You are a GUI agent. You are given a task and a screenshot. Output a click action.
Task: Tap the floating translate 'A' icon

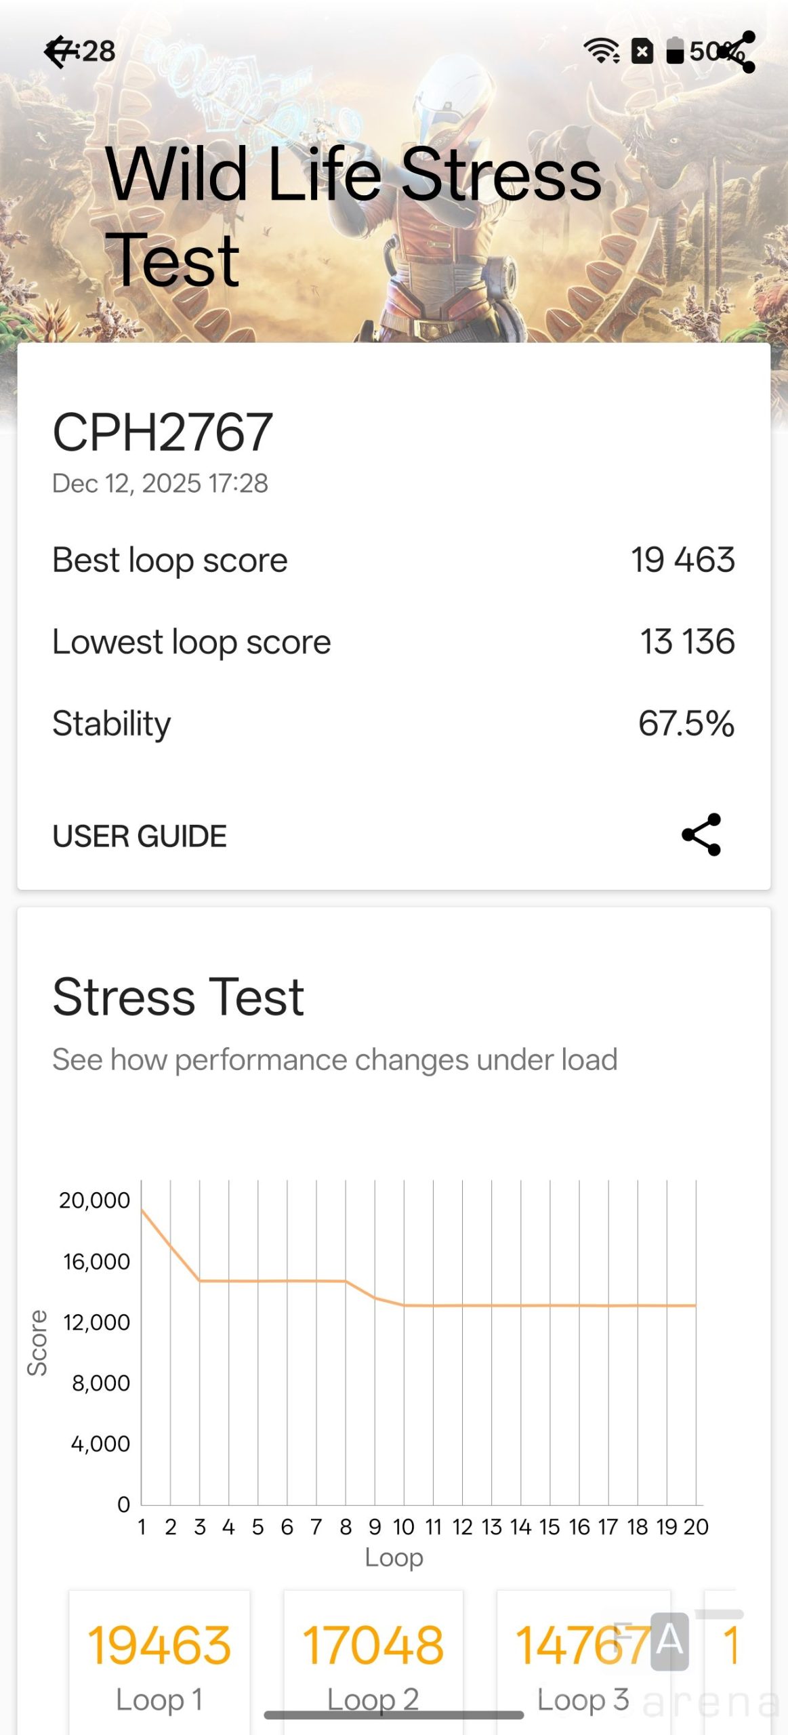(x=669, y=1641)
